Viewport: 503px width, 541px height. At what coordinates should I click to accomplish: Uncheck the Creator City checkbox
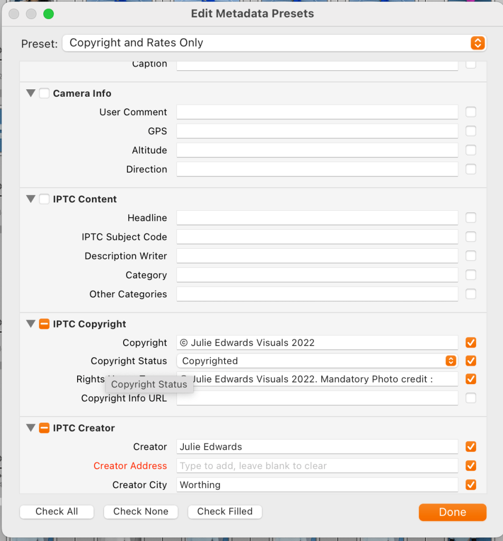[x=471, y=484]
